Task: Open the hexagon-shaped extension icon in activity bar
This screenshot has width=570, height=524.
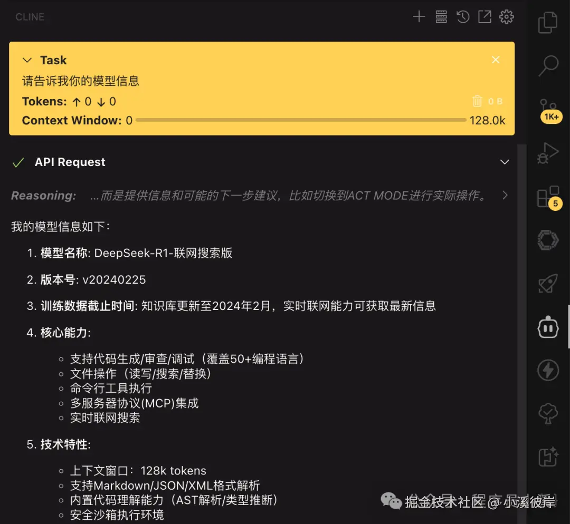Action: click(x=548, y=240)
